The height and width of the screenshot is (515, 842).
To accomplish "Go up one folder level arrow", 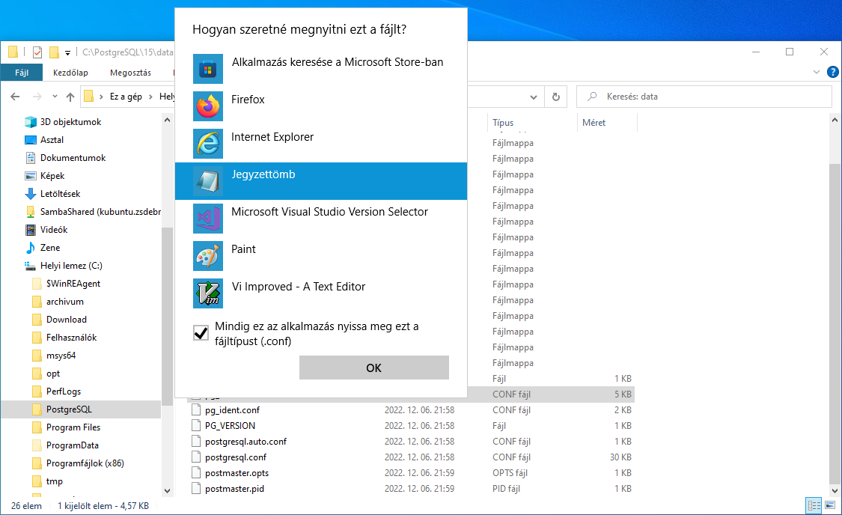I will point(70,97).
